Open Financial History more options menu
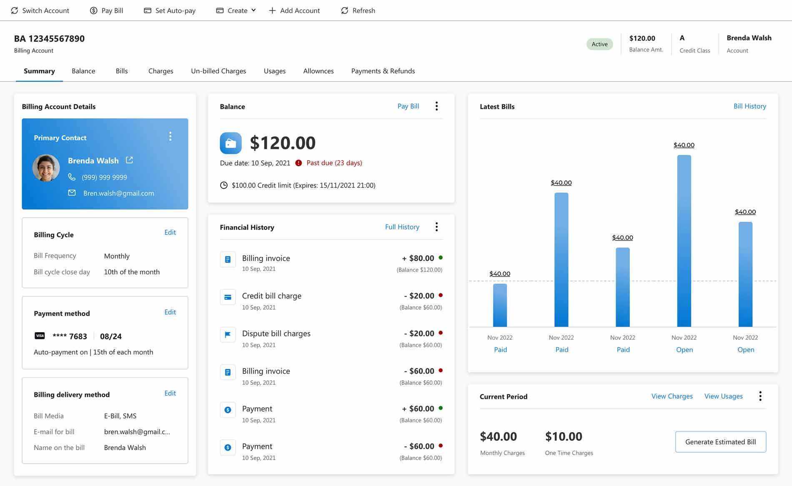 coord(436,227)
